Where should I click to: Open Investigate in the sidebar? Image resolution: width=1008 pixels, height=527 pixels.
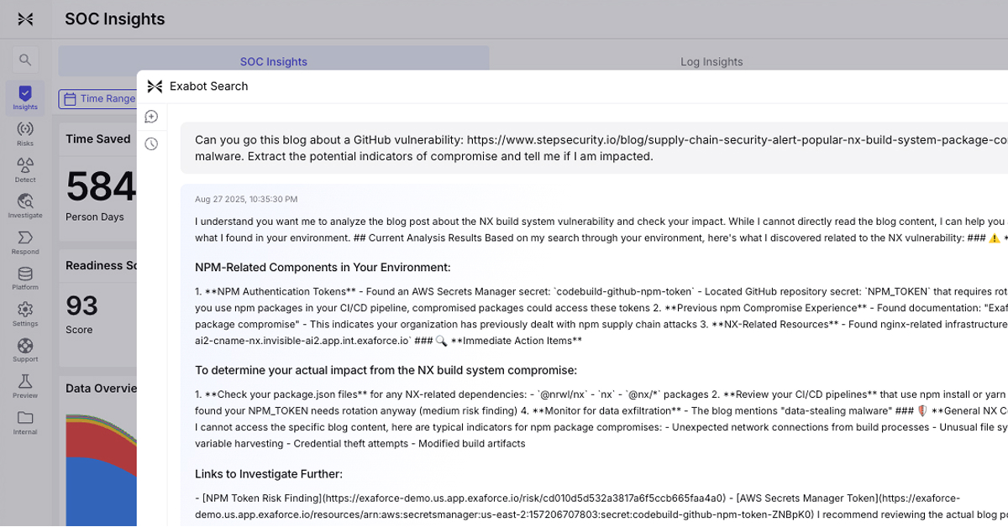(x=25, y=206)
